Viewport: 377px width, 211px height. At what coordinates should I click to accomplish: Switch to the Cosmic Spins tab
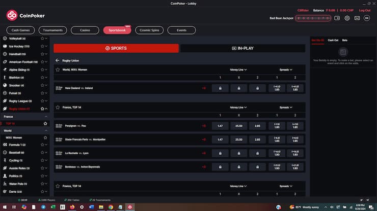tap(149, 30)
